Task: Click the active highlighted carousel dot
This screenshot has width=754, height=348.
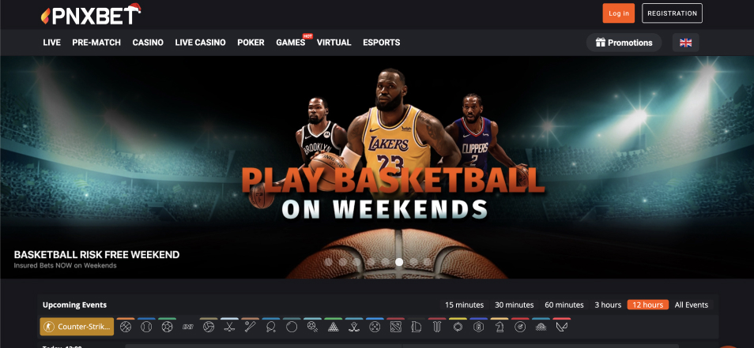Action: pyautogui.click(x=399, y=262)
